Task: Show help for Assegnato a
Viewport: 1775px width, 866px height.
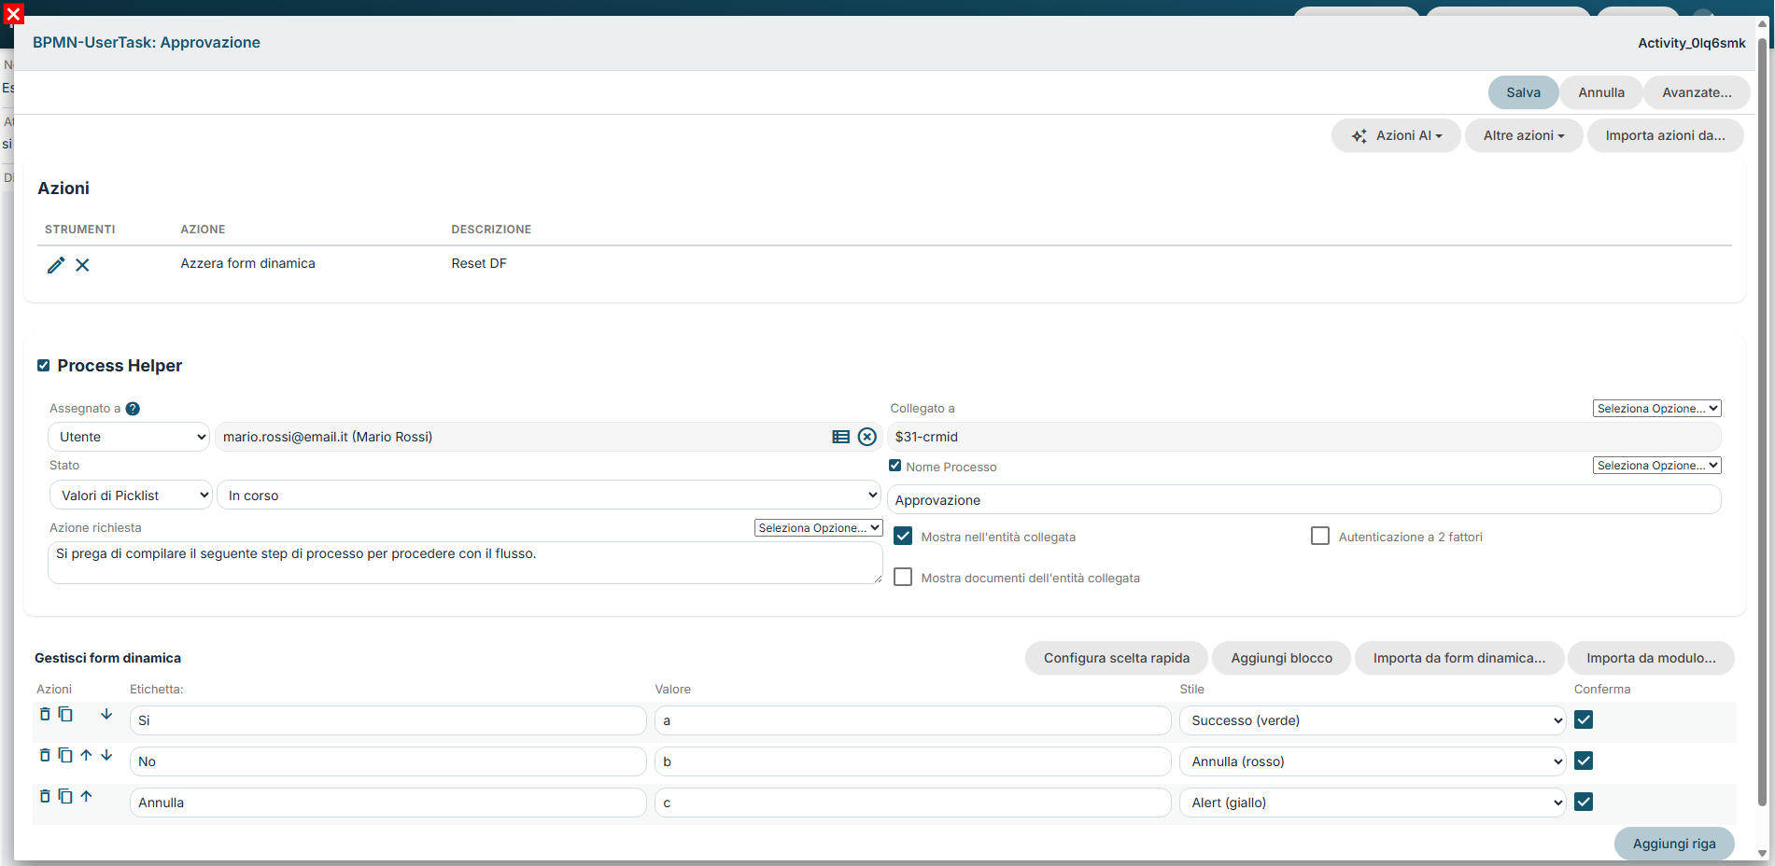Action: click(133, 409)
